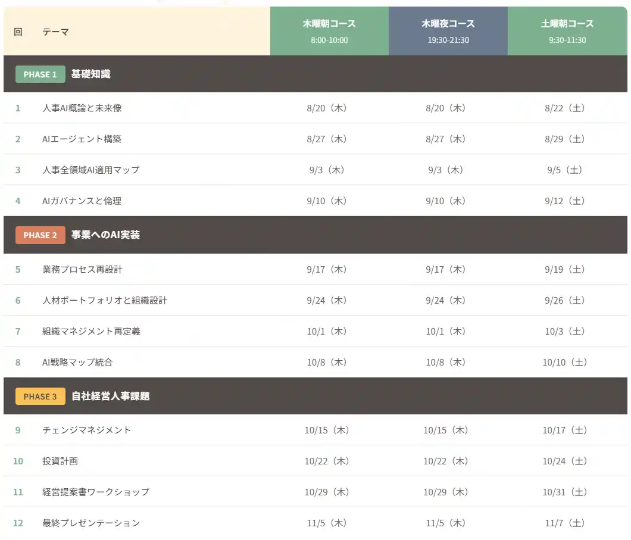
Task: Select the yellow PHASE 3 badge
Action: click(40, 397)
